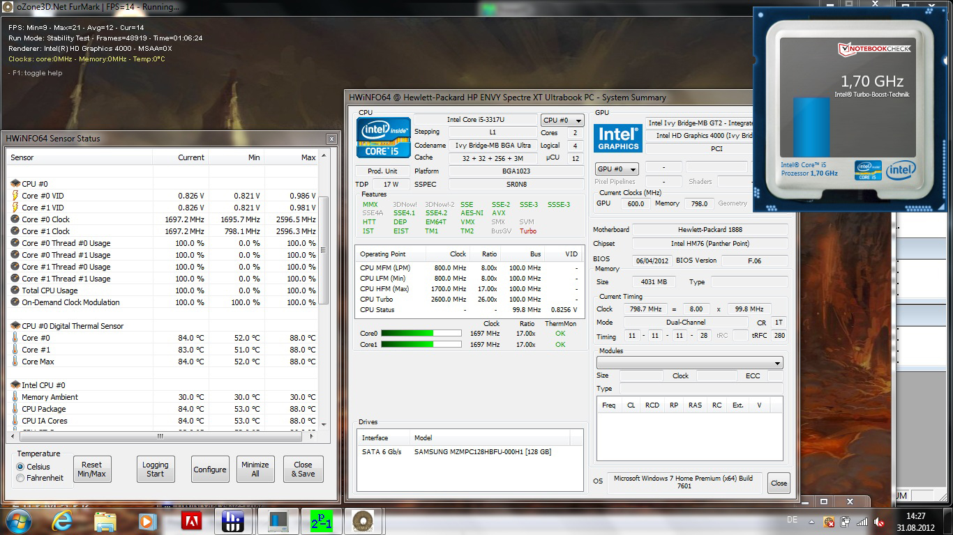Image resolution: width=953 pixels, height=535 pixels.
Task: Click the Current column header
Action: (181, 157)
